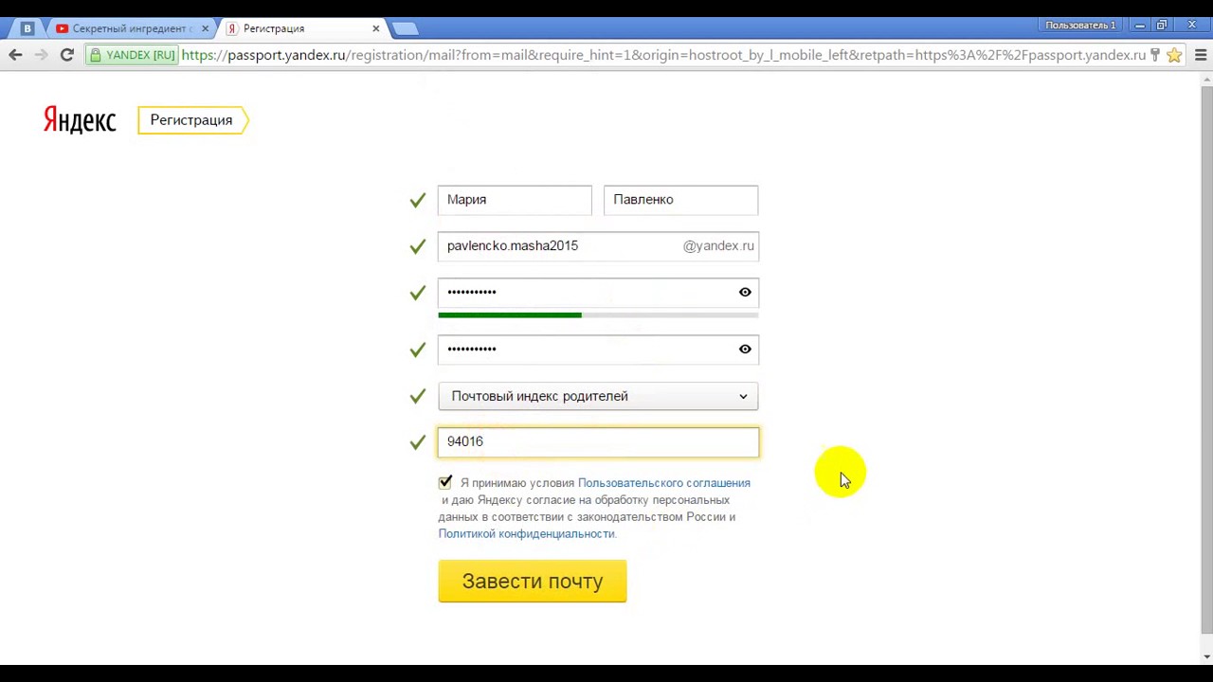Click the Яндекс logo

(80, 120)
